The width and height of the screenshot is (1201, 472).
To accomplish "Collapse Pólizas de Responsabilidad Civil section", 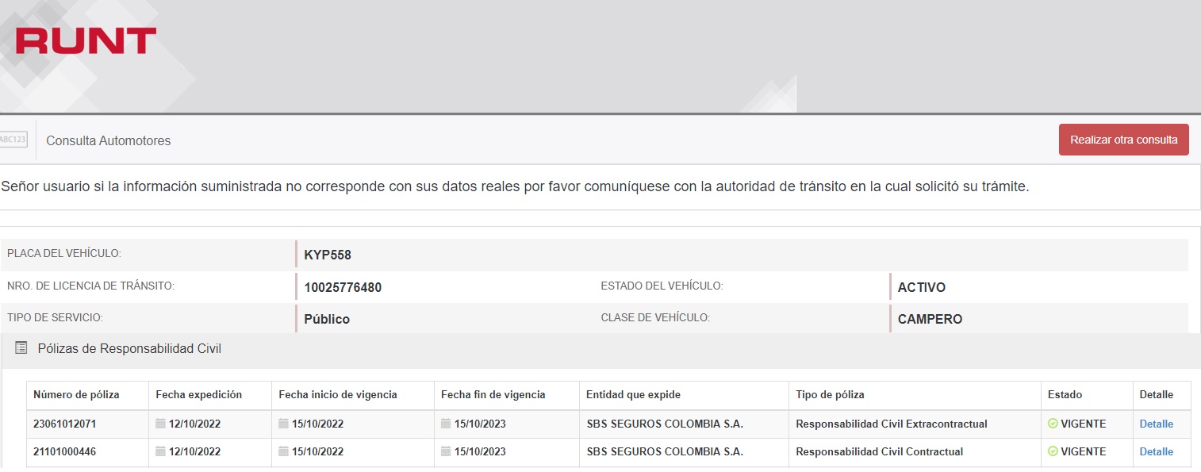I will click(x=129, y=348).
